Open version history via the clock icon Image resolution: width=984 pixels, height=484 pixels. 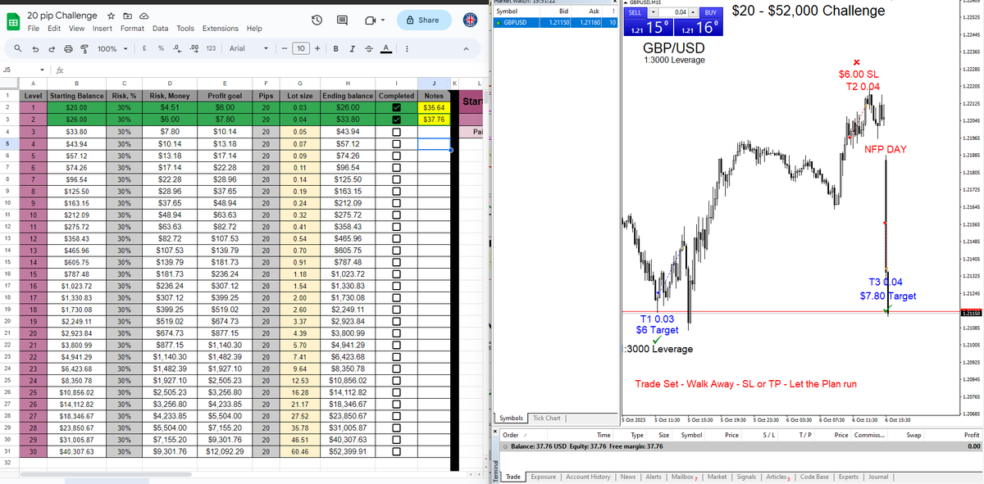pos(317,20)
